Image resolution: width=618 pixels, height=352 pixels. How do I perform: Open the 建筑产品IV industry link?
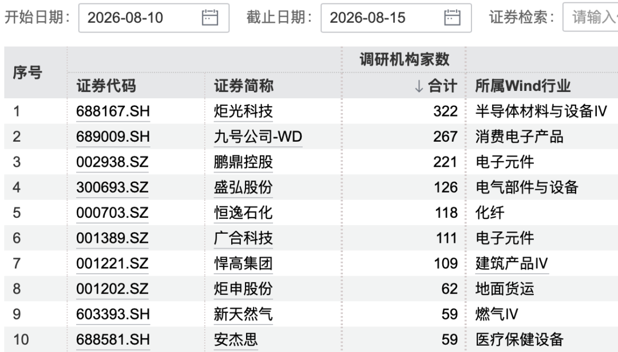(512, 263)
